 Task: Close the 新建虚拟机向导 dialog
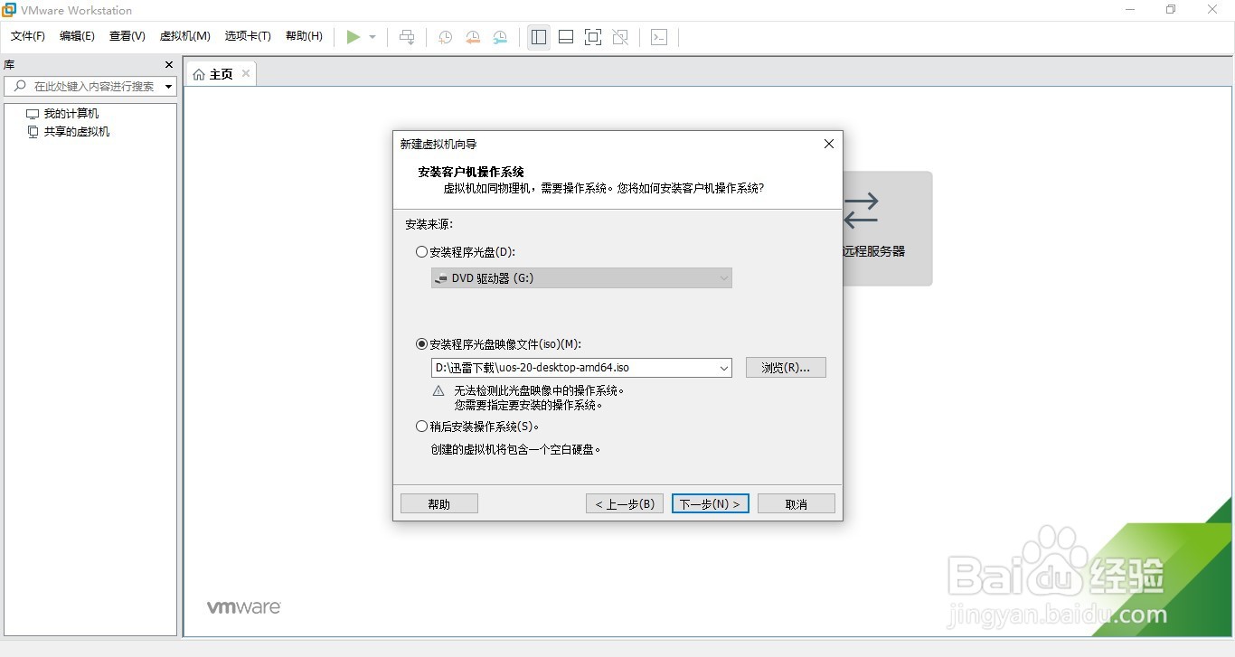point(828,144)
